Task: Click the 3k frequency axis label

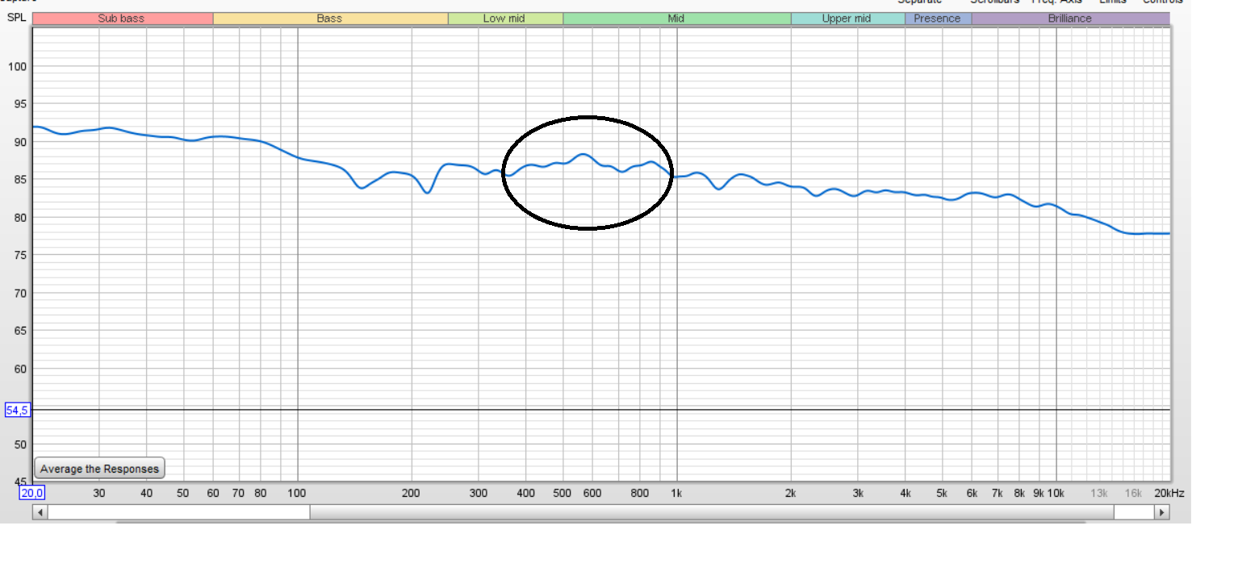Action: point(858,493)
